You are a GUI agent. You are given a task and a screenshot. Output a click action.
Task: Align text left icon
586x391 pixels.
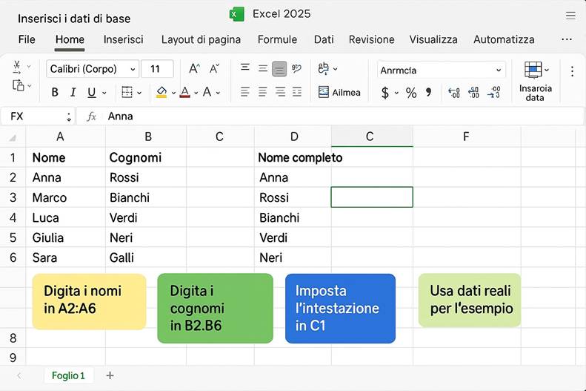point(244,92)
